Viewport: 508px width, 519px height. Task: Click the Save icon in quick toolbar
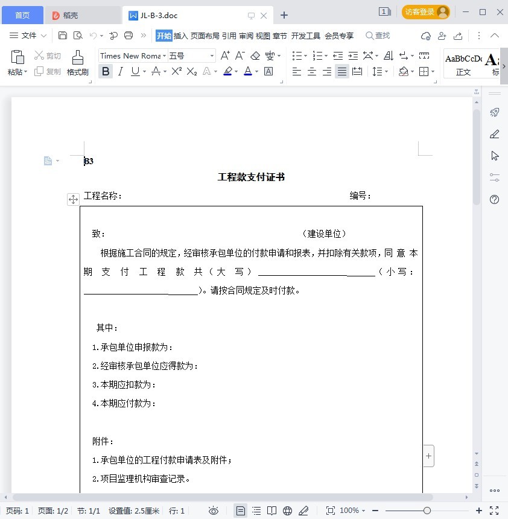click(63, 36)
